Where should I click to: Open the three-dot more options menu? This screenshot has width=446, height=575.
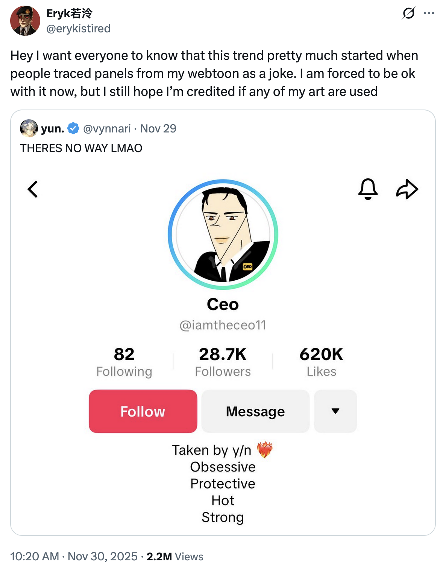[x=429, y=14]
